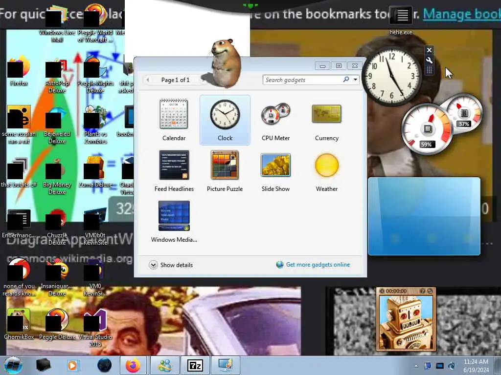Open the personalization monitor taskbar icon
This screenshot has height=375, width=501.
(x=225, y=365)
